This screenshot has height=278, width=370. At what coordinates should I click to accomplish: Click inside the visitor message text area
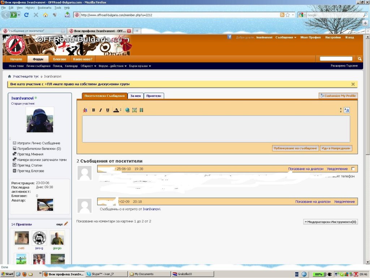[x=216, y=129]
